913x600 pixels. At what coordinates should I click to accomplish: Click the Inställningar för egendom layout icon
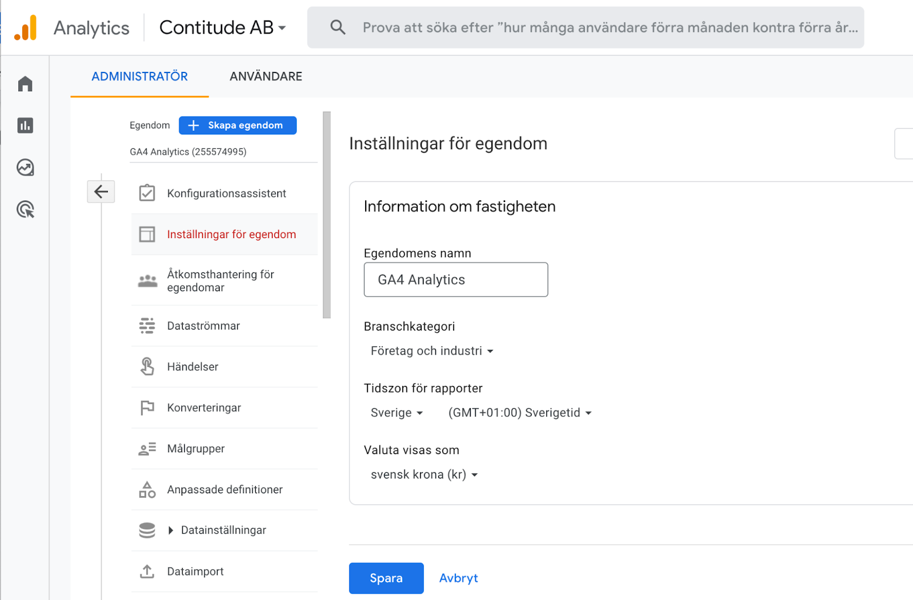[147, 234]
